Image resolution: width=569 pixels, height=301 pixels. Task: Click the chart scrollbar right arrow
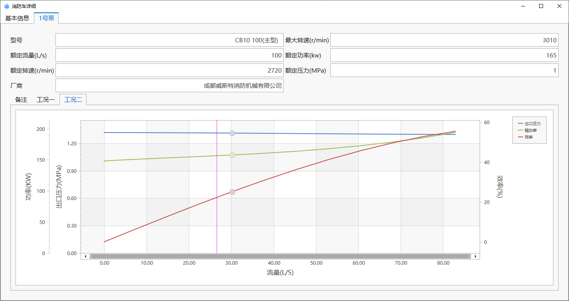(475, 256)
